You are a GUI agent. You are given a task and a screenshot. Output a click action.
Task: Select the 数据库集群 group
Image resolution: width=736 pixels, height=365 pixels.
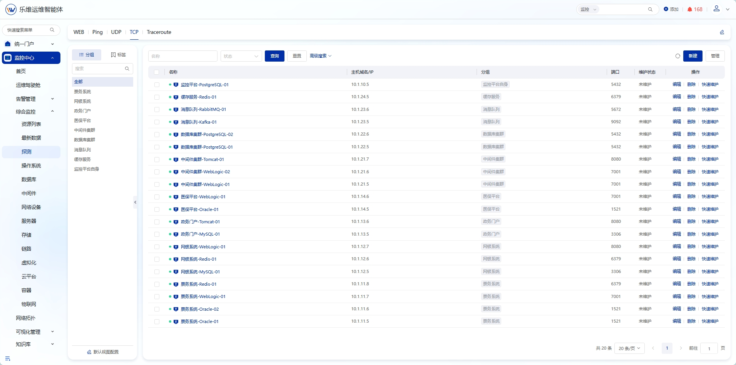coord(85,140)
